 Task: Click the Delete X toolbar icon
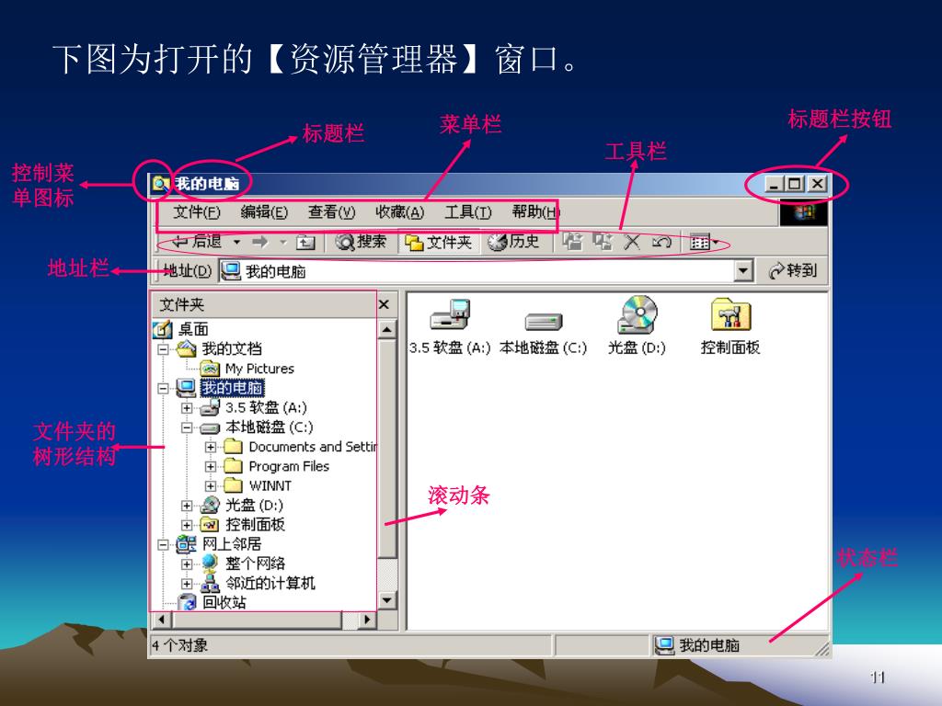point(631,243)
